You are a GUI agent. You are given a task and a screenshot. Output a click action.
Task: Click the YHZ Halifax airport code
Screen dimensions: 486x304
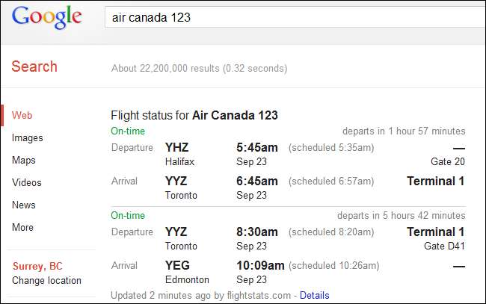(177, 147)
